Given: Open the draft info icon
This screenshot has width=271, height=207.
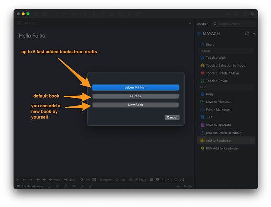Looking at the screenshot, I should pos(49,186).
